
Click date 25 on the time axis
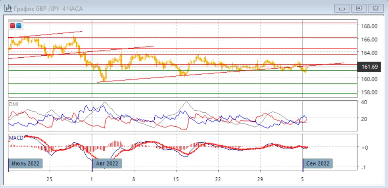point(50,179)
